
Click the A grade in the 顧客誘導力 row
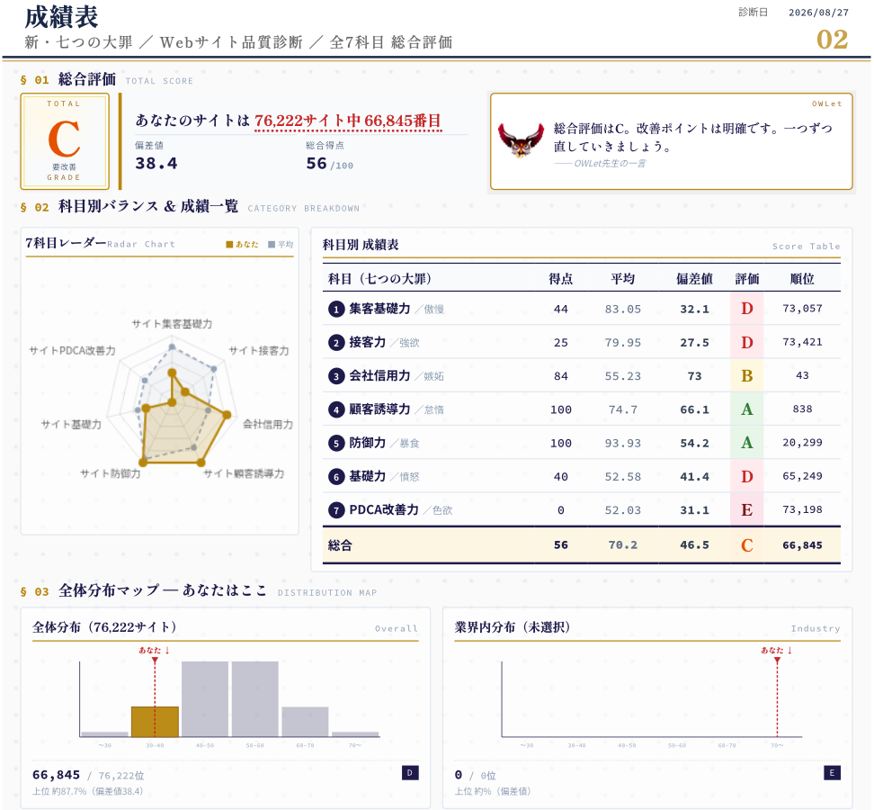pyautogui.click(x=747, y=409)
